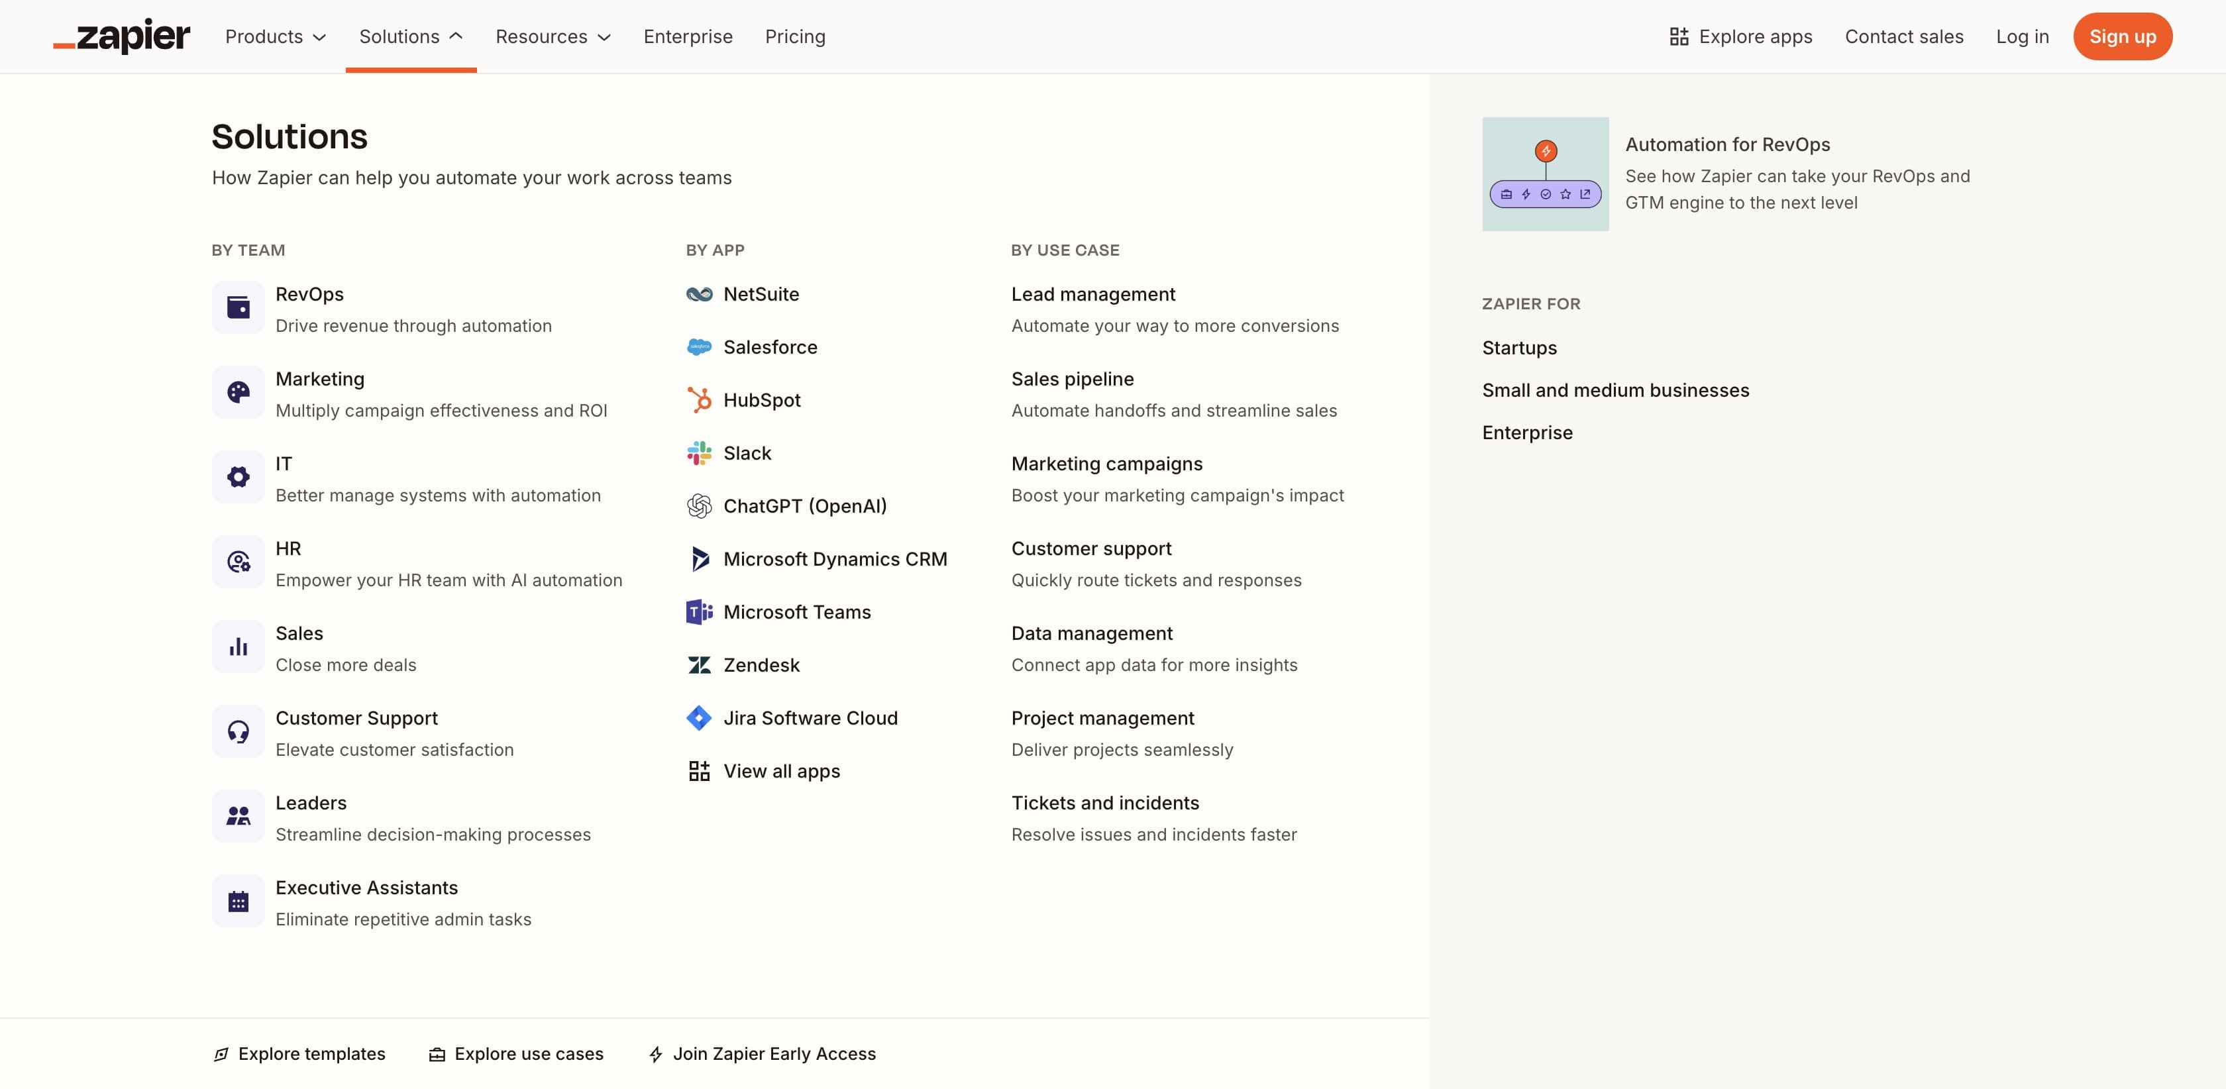The image size is (2226, 1089).
Task: Click the View all apps grid icon
Action: click(x=699, y=771)
